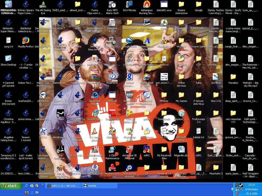
Task: Select the Azureus_2 installer icon
Action: click(x=181, y=115)
